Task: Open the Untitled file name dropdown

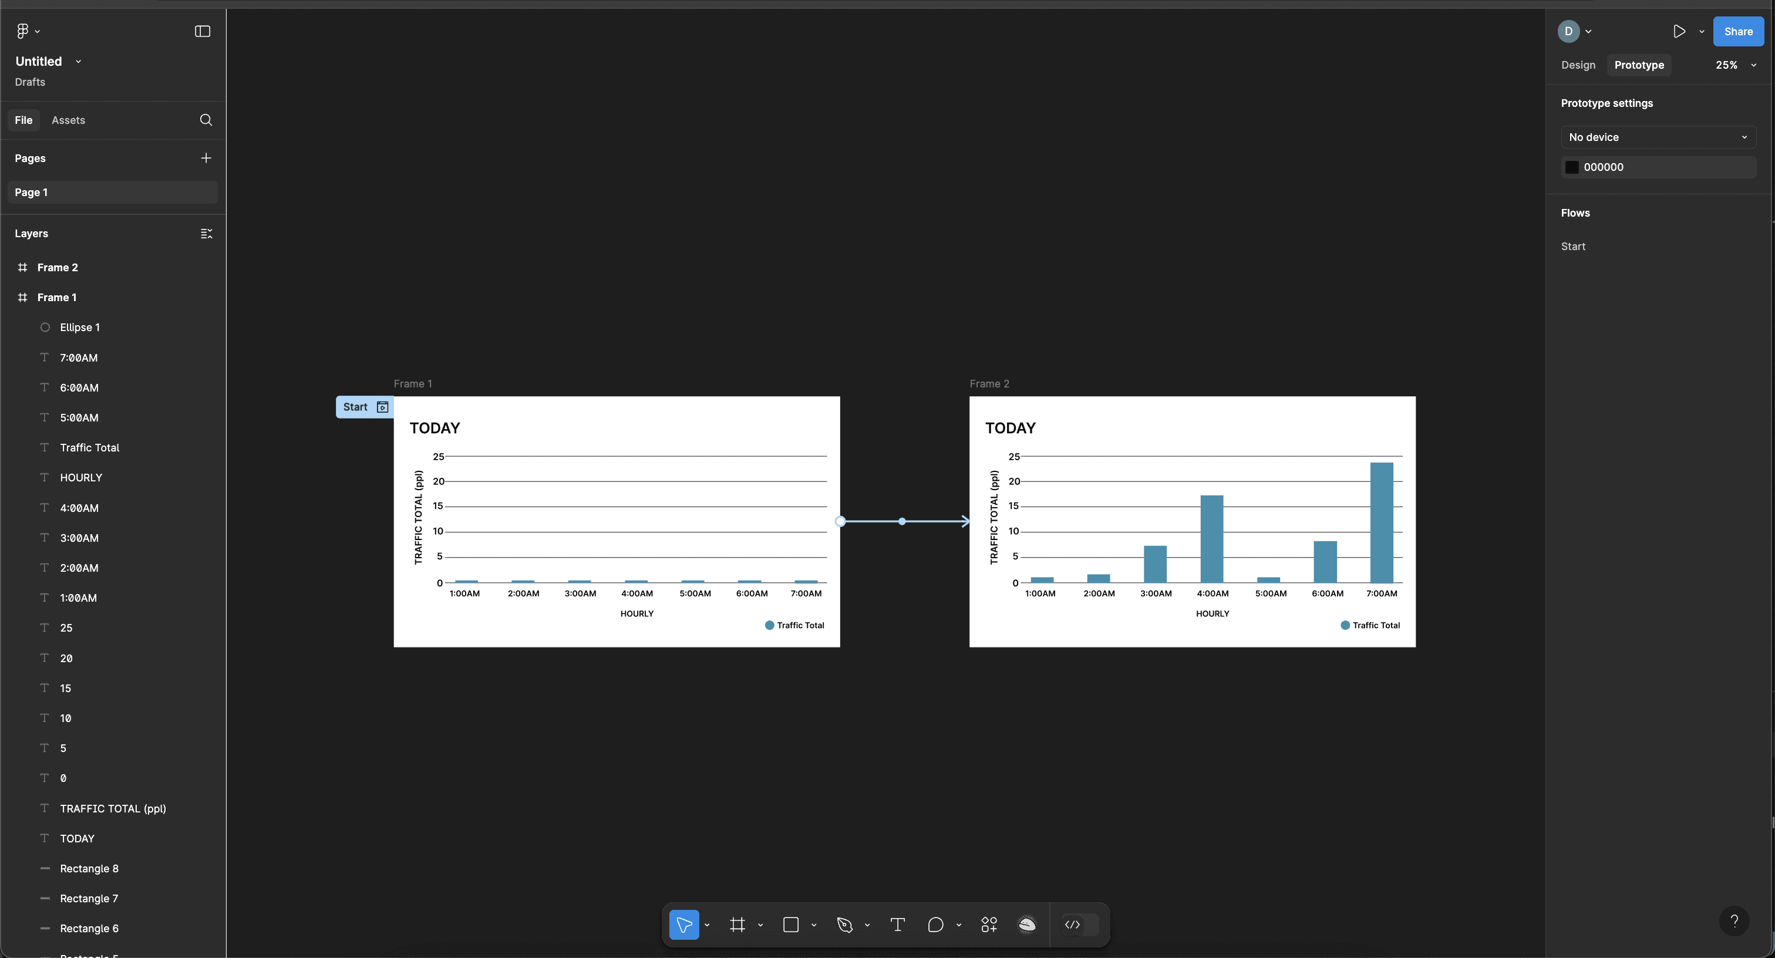Action: [x=79, y=61]
